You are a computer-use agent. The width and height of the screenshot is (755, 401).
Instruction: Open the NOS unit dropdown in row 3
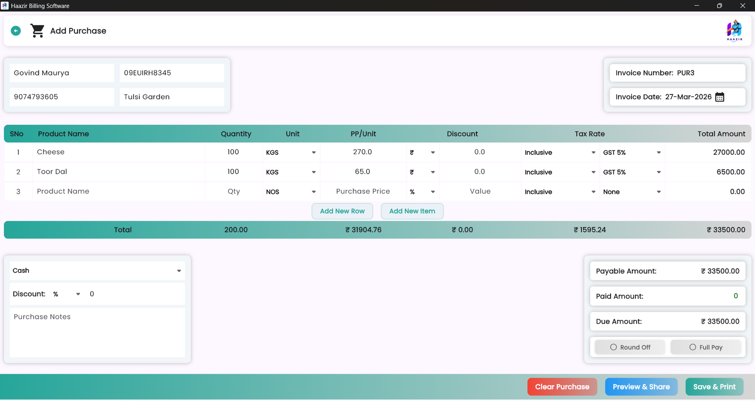[291, 192]
